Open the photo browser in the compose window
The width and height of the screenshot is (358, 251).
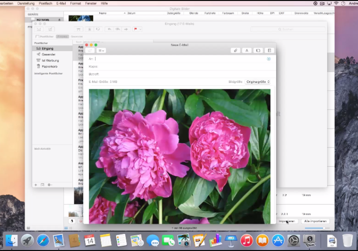coord(258,51)
